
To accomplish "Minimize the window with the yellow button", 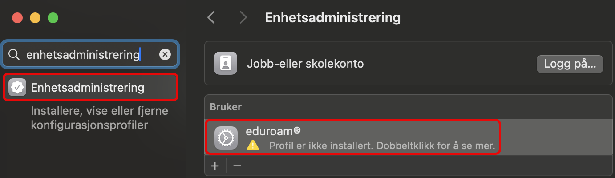I will 35,18.
